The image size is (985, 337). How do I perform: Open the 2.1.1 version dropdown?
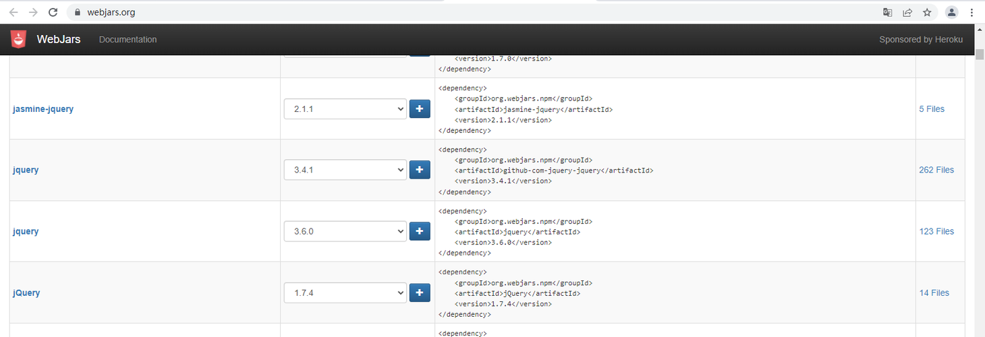(345, 109)
